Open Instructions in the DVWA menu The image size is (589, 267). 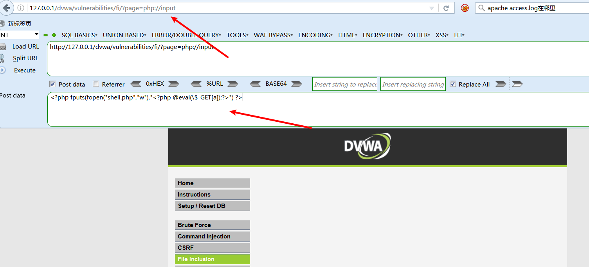(x=212, y=195)
